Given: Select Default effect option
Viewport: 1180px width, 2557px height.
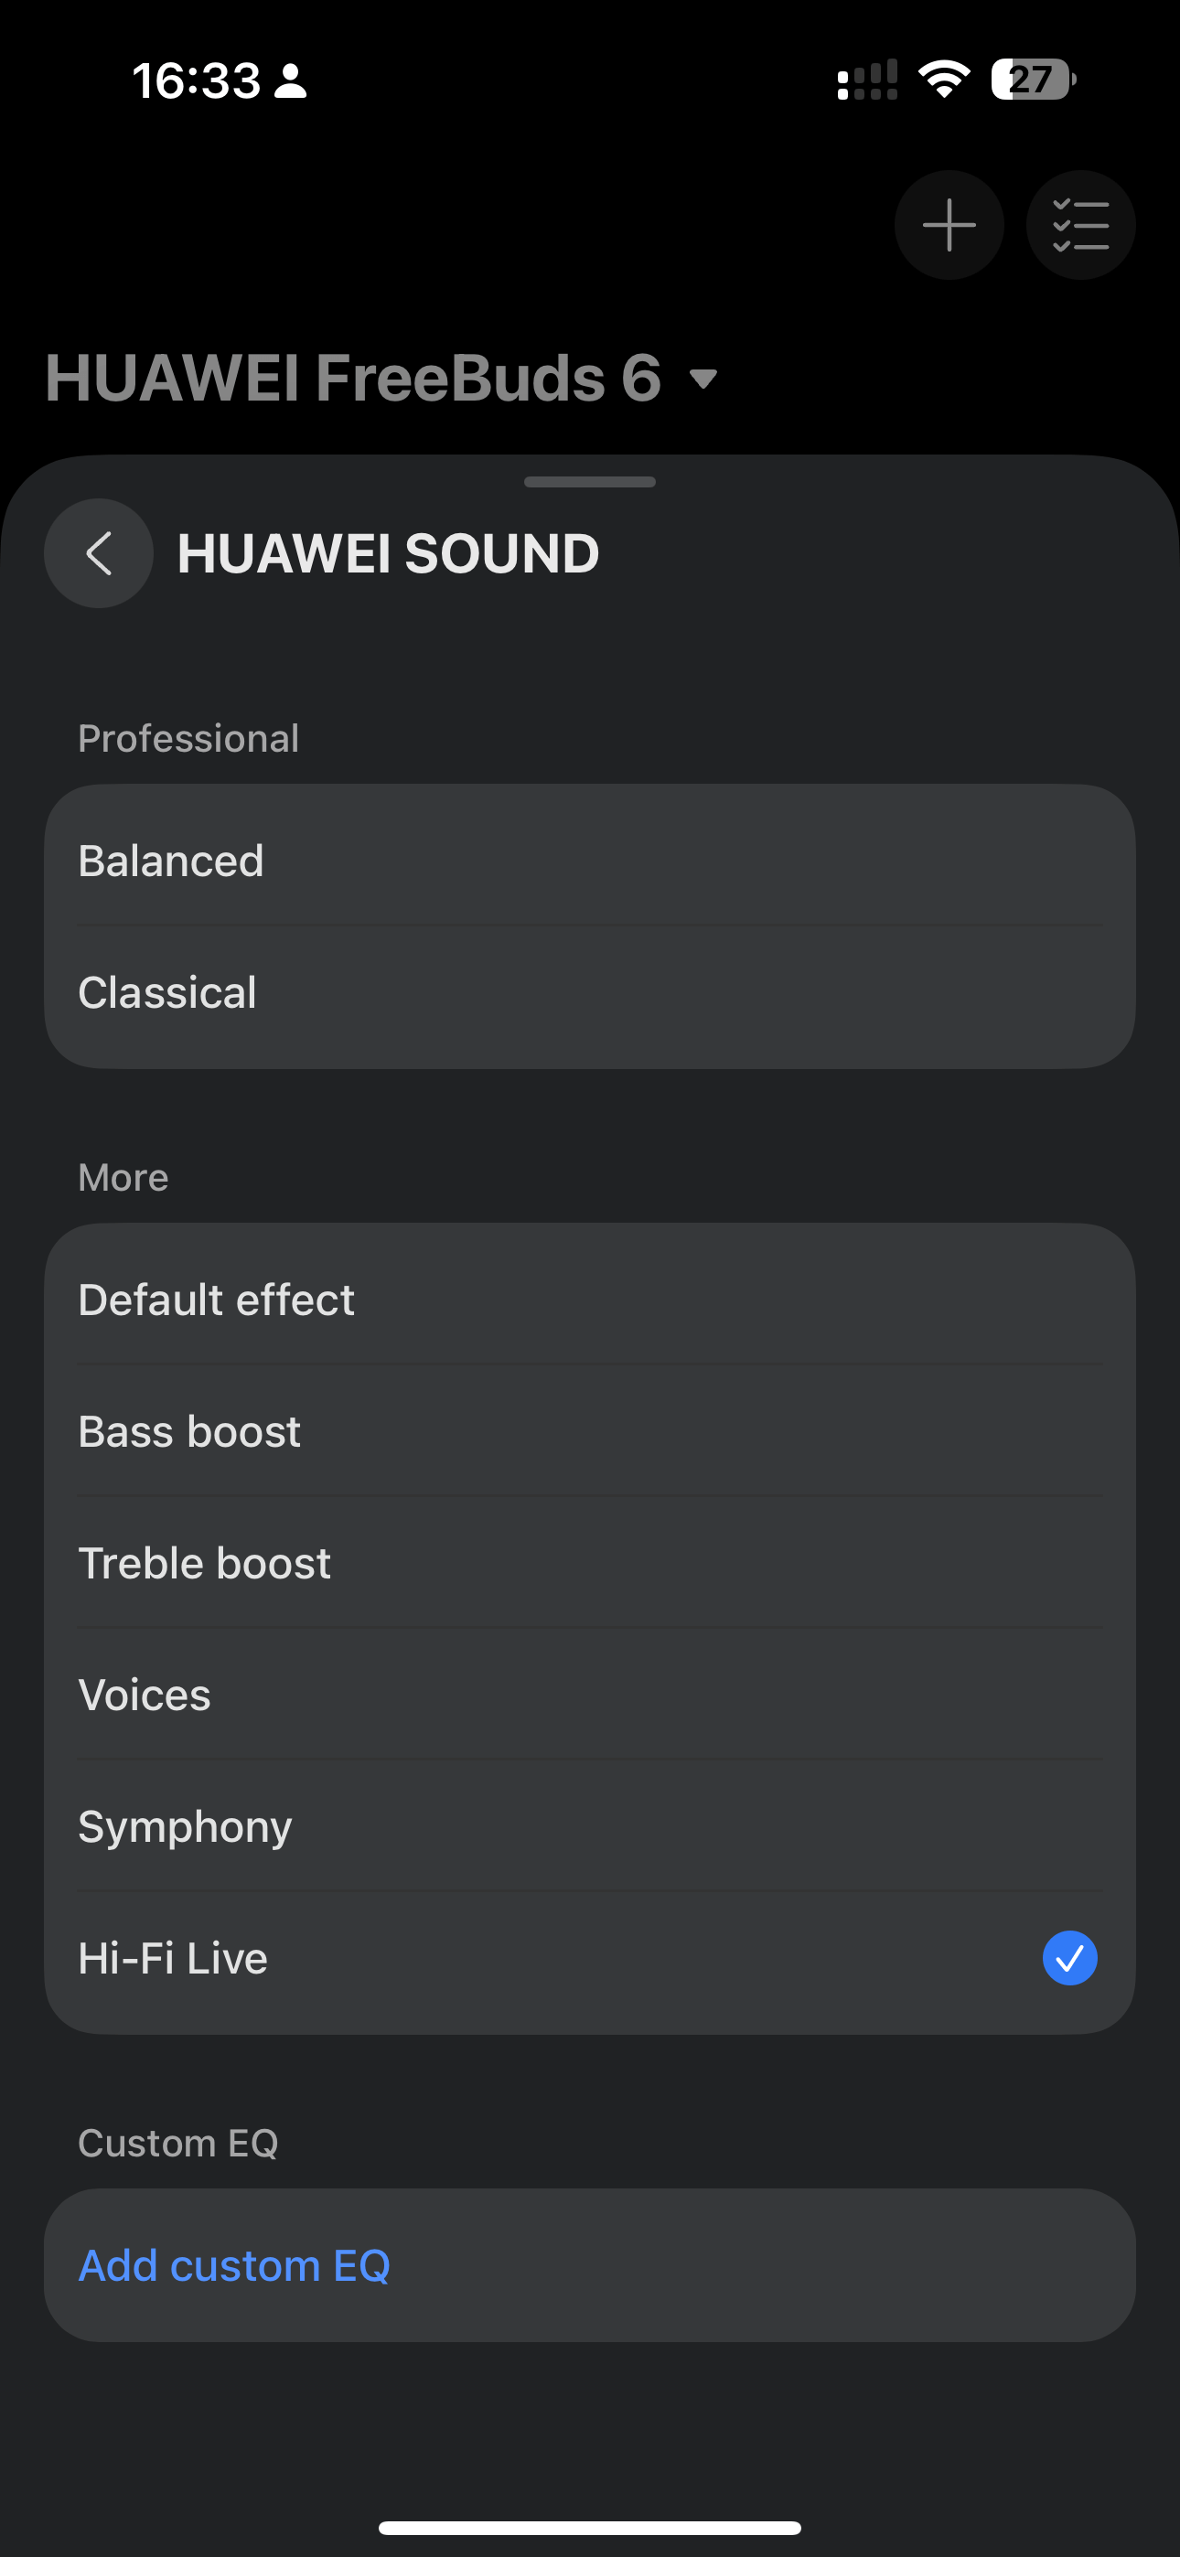Looking at the screenshot, I should [589, 1300].
